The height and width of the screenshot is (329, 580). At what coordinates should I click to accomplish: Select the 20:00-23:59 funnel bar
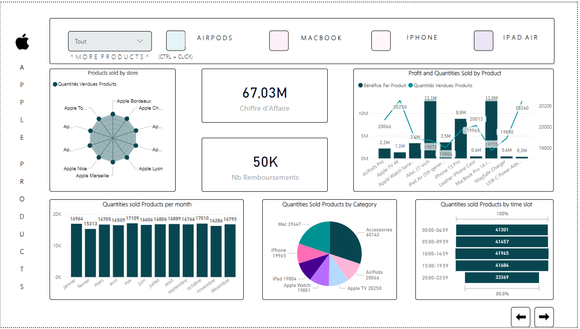click(502, 277)
